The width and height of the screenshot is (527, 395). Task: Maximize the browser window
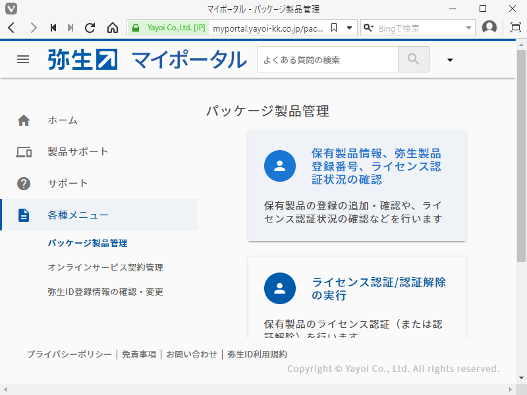(483, 9)
